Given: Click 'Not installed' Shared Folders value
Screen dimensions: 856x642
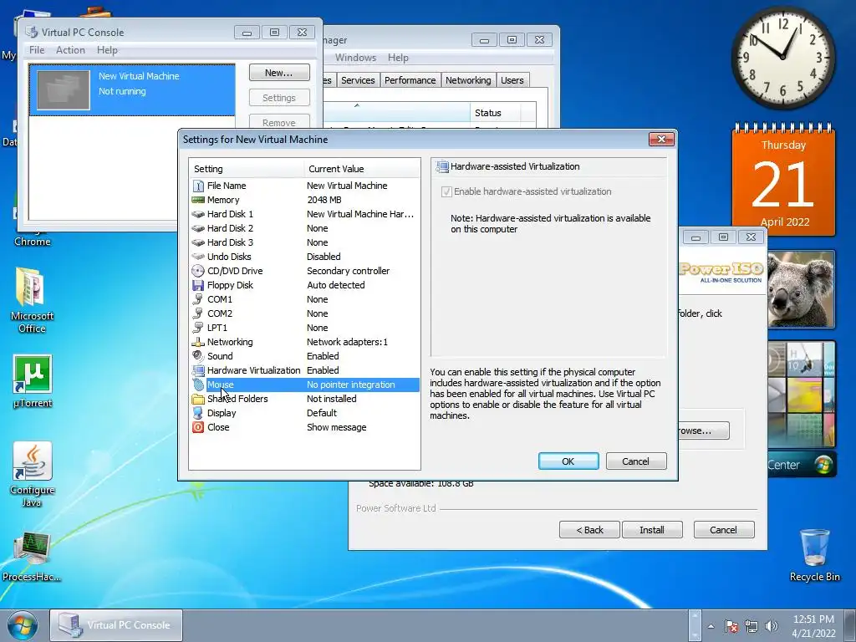Looking at the screenshot, I should pyautogui.click(x=332, y=399).
